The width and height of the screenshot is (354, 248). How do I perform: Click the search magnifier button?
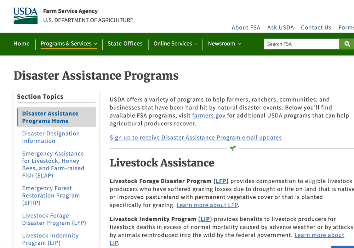point(347,44)
